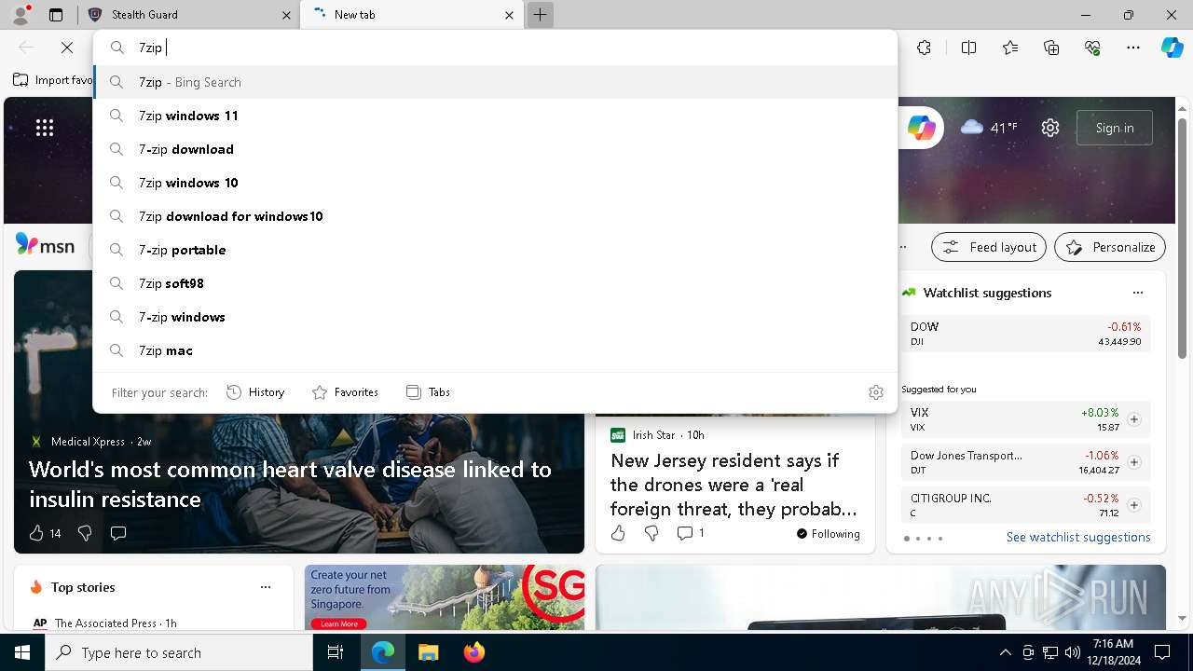
Task: Pick '7zip download for windows10' suggestion
Action: pyautogui.click(x=495, y=216)
